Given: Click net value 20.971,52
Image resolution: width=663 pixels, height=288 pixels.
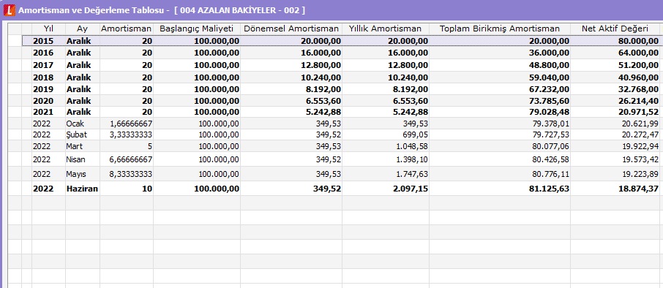Looking at the screenshot, I should tap(615, 112).
